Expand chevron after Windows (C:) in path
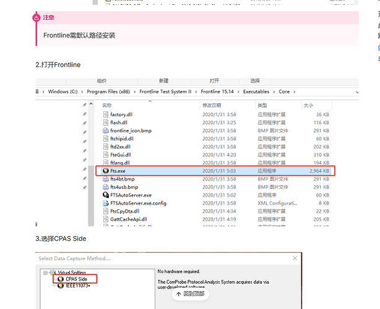This screenshot has height=309, width=380. pos(82,91)
